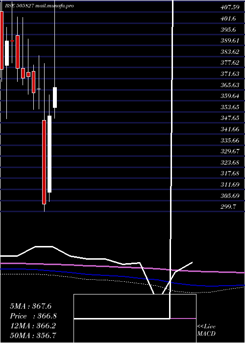245x343 pixels.
Task: Click the last white candle near 359.64
Action: 55,98
